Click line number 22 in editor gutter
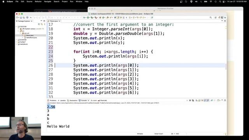 coord(51,47)
